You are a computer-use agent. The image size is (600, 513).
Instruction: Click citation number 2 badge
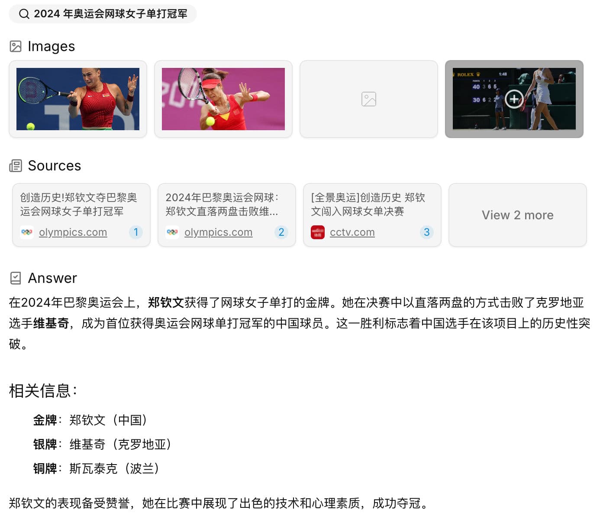281,232
